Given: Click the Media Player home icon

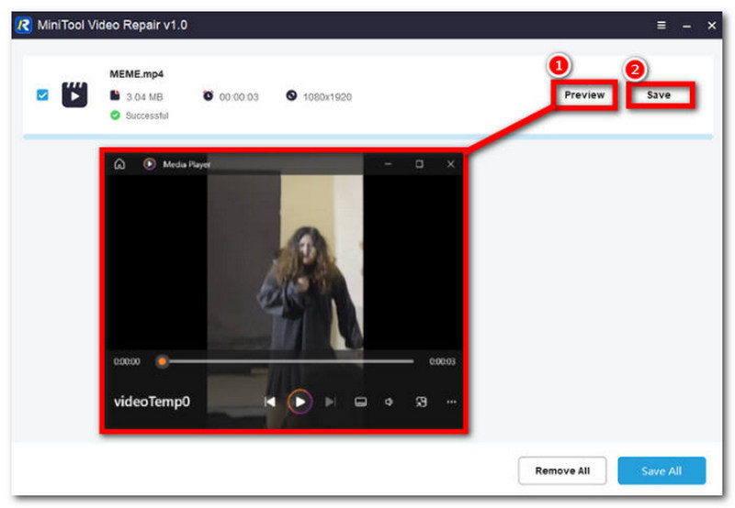Looking at the screenshot, I should [119, 164].
